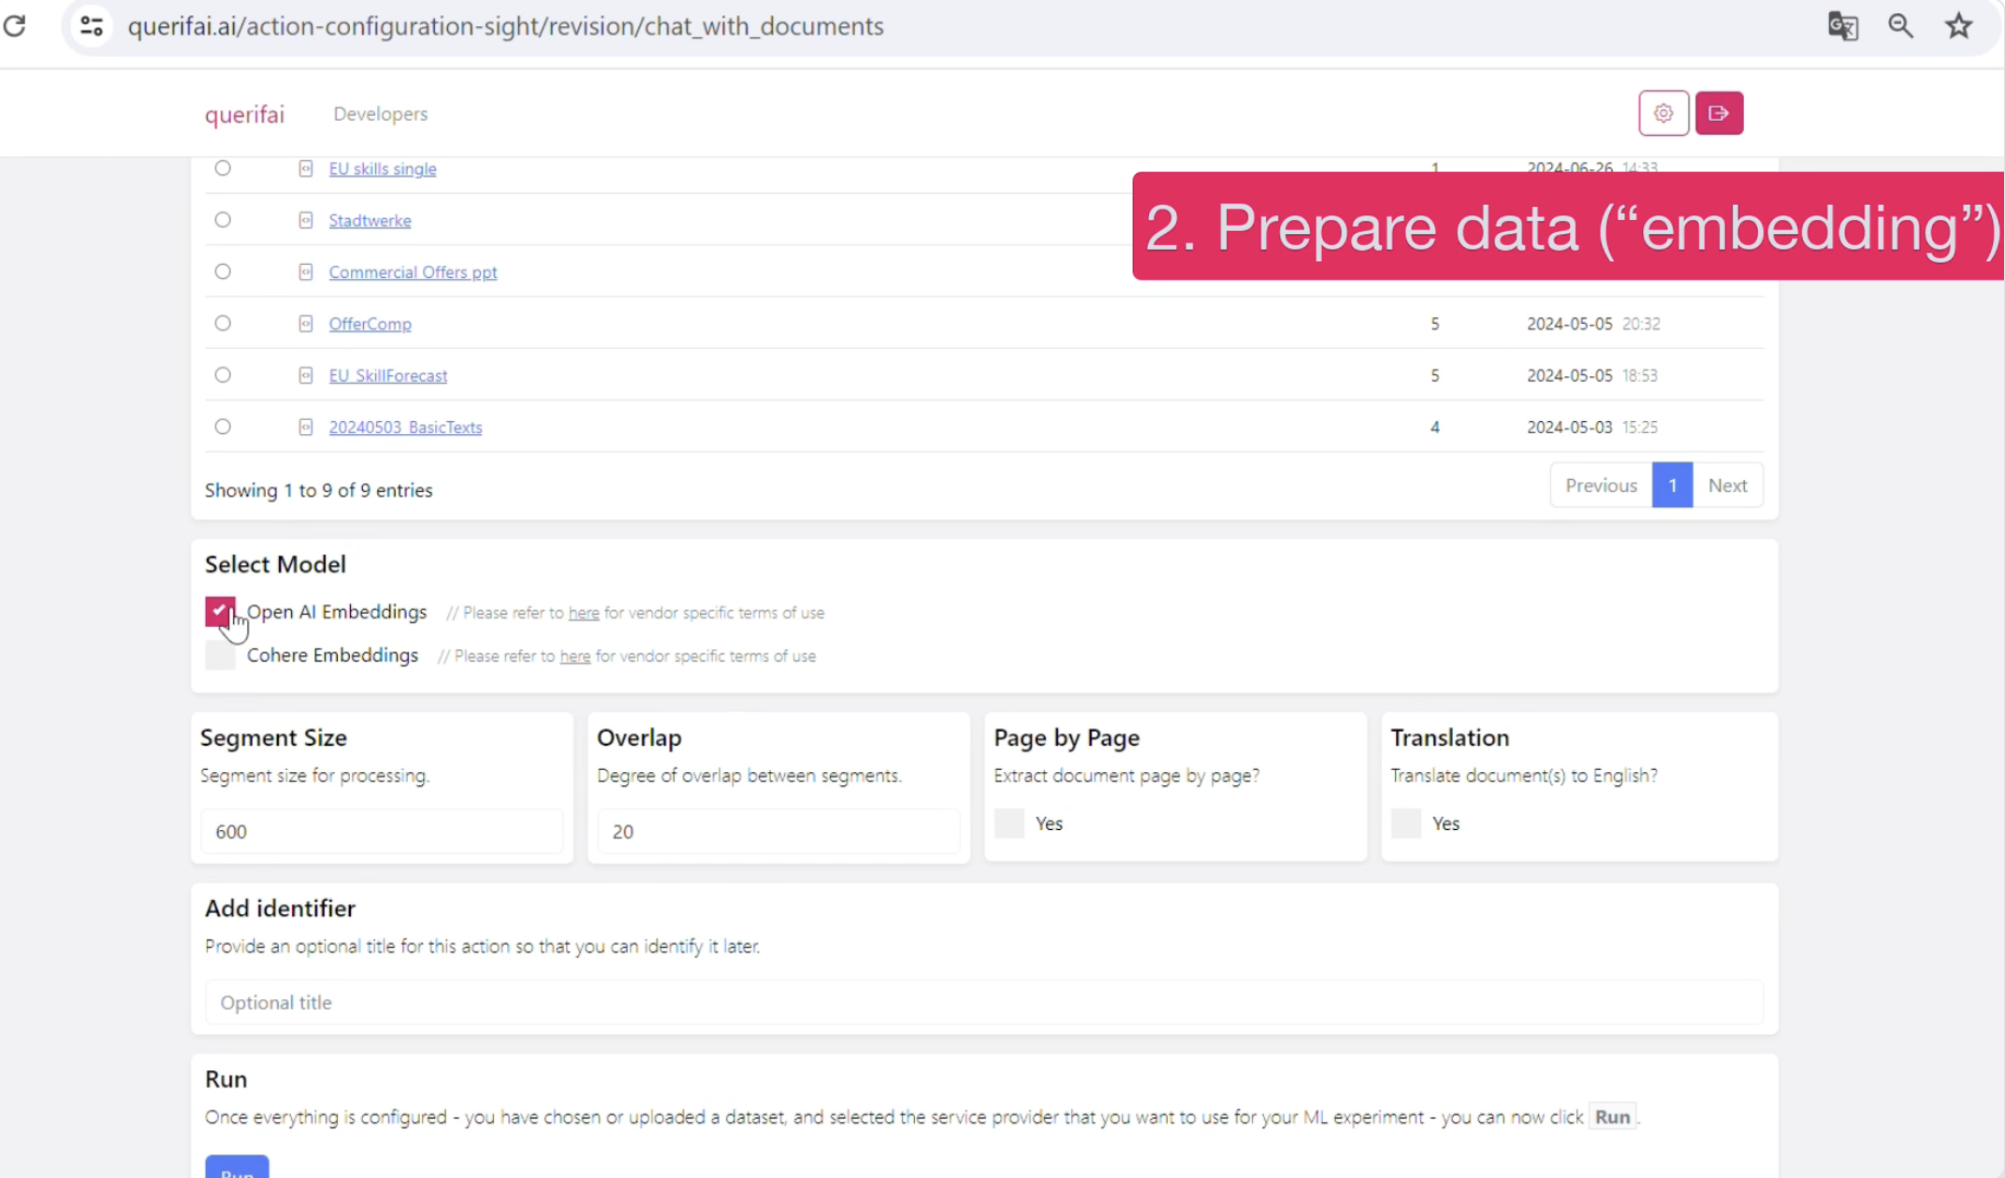
Task: Open the 20240503_BasicTexts dataset link
Action: (x=405, y=427)
